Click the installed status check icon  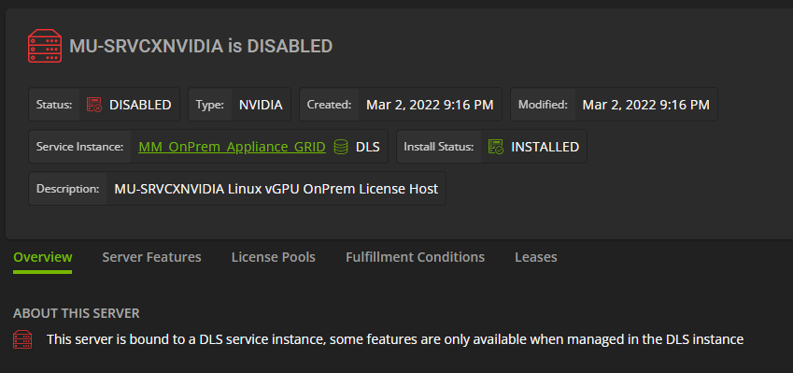coord(496,147)
